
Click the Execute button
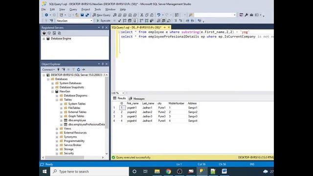pyautogui.click(x=103, y=21)
